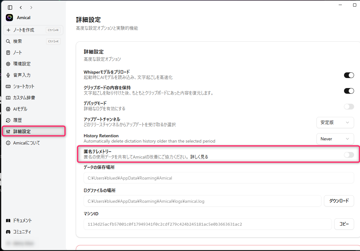This screenshot has height=251, width=360.
Task: Open アップデートチャンネル 安定版 dropdown
Action: click(x=335, y=123)
